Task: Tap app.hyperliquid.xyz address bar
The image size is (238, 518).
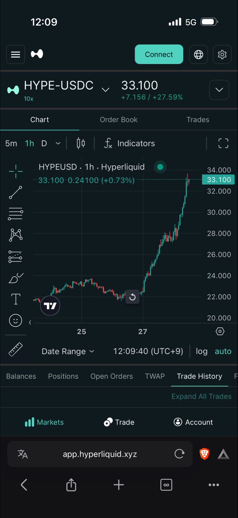Action: click(x=100, y=454)
